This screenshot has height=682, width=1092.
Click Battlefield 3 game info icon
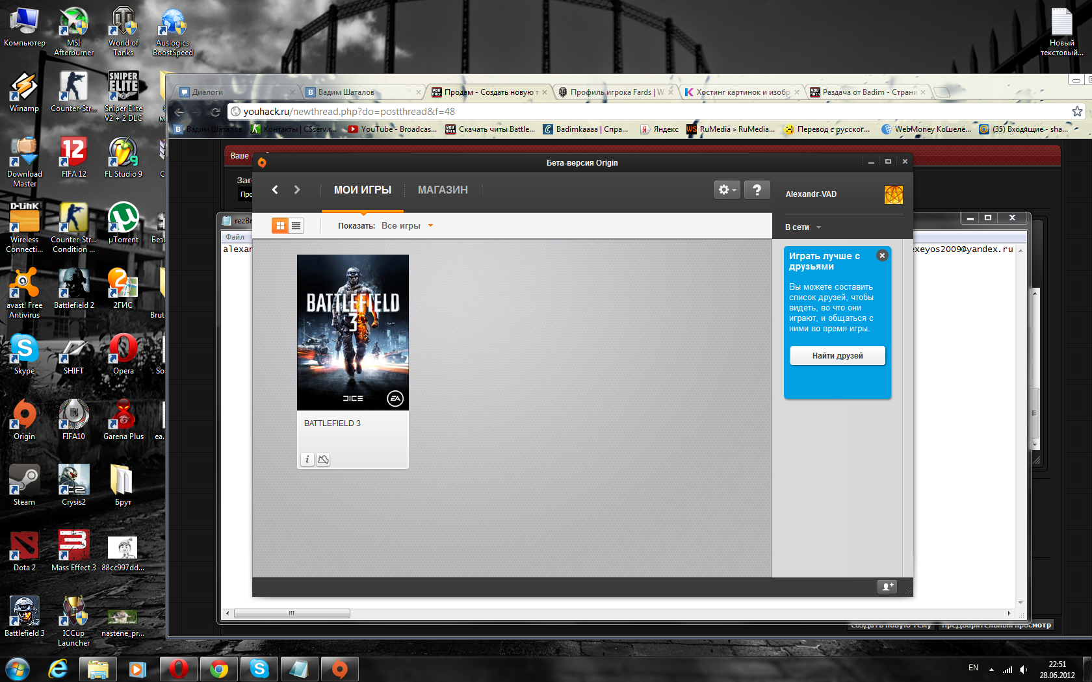(307, 459)
